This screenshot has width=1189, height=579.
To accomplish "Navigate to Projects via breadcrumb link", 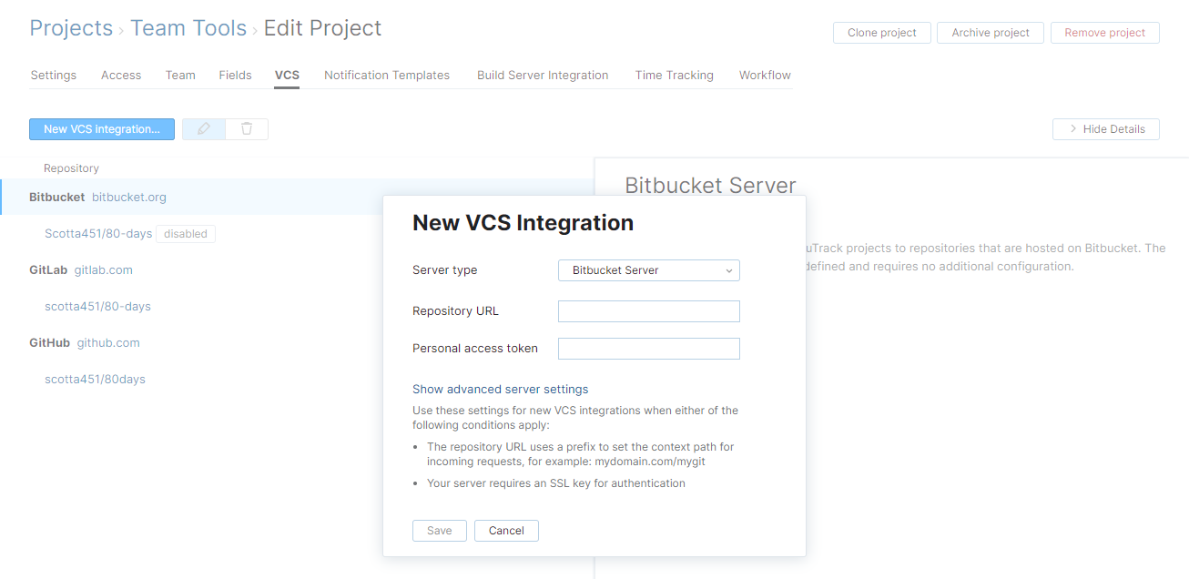I will pyautogui.click(x=70, y=27).
